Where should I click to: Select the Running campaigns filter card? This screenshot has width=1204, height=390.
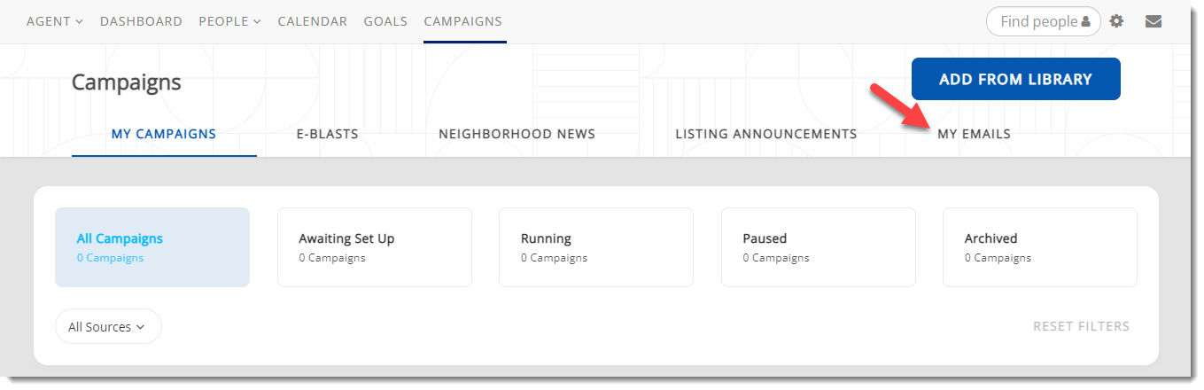596,247
